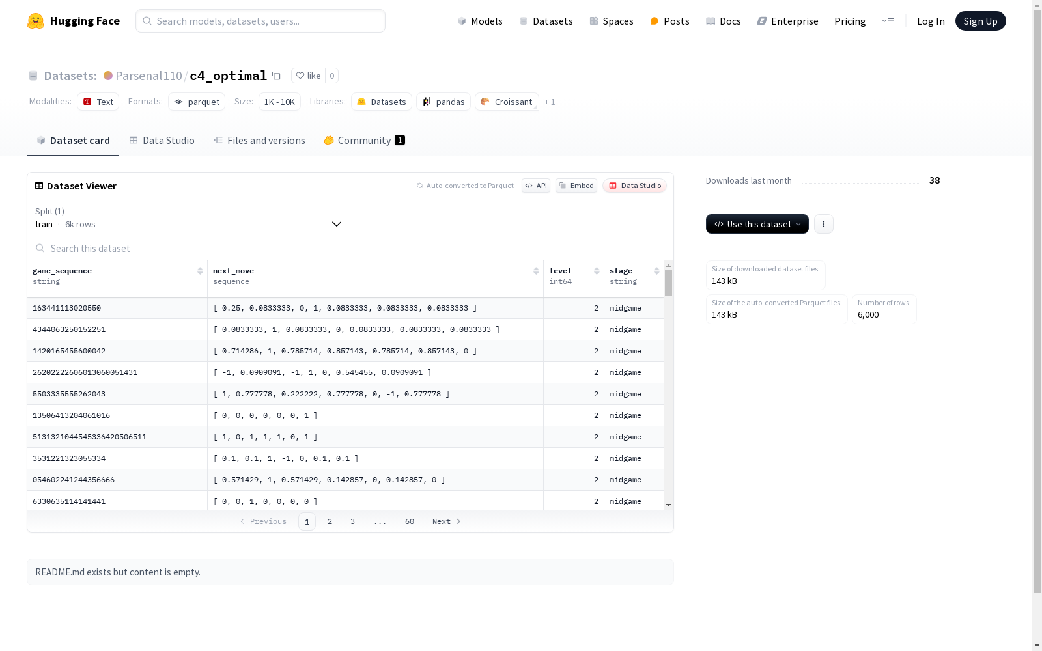This screenshot has width=1042, height=651.
Task: Click the table scroll-down arrow
Action: pos(668,505)
